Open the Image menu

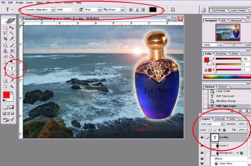pos(19,3)
